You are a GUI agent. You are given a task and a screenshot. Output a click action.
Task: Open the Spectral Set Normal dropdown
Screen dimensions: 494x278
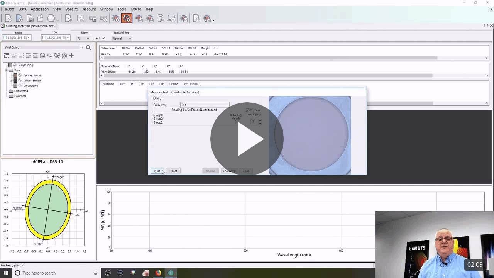click(x=122, y=38)
